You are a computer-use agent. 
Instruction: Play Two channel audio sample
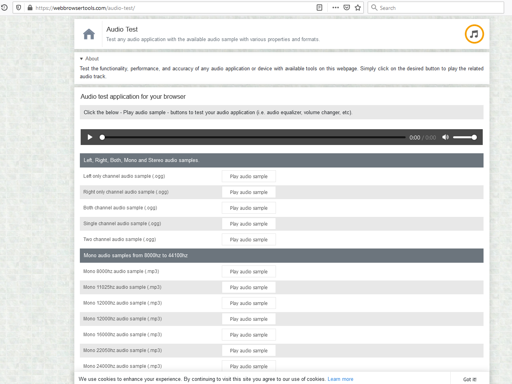(x=249, y=239)
